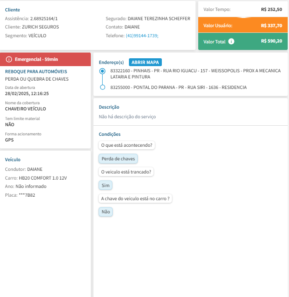Viewport: 289px width, 297px height.
Task: Select the Pinhais origin address marker
Action: click(103, 71)
